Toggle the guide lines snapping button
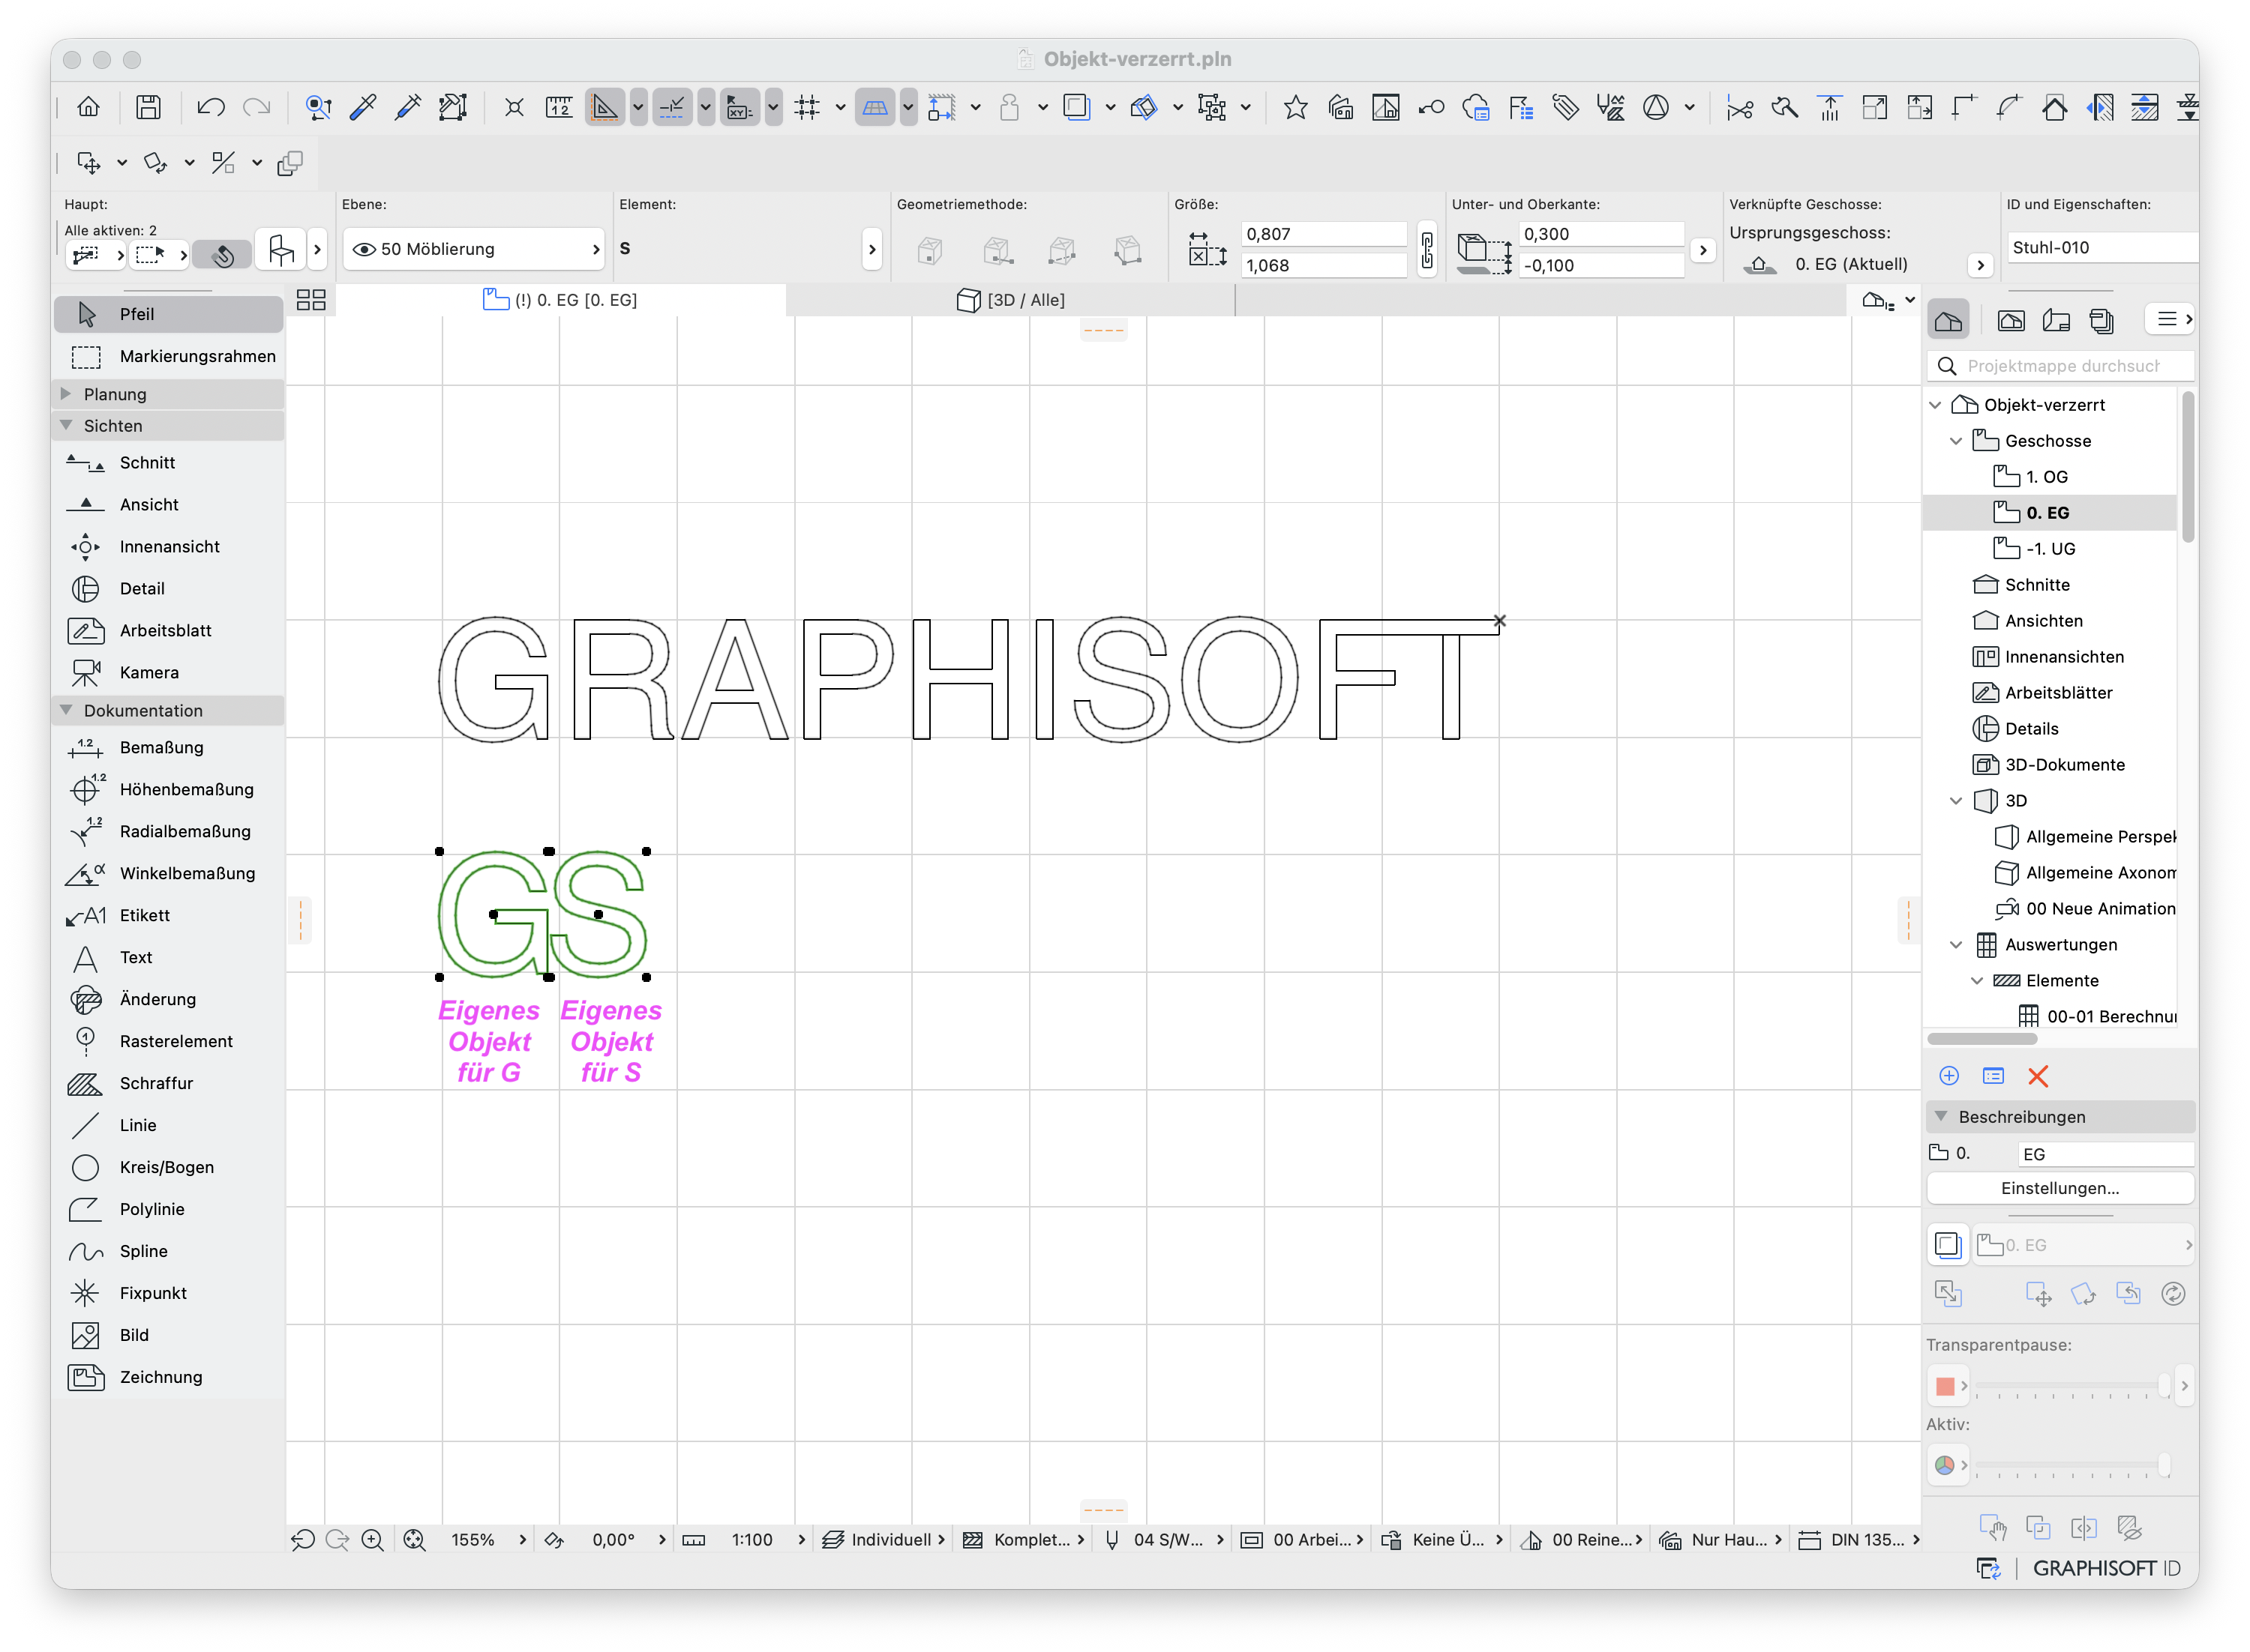 click(672, 107)
